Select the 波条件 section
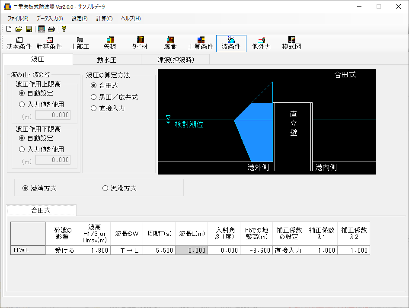Screen dimensions: 409x308 (x=231, y=44)
